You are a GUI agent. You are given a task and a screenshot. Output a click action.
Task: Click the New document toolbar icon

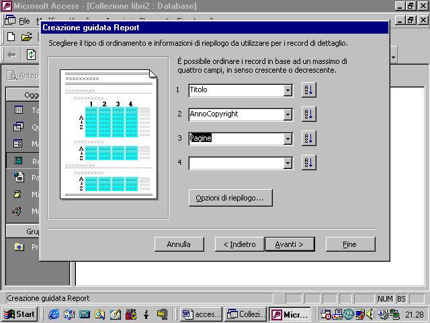(x=11, y=36)
